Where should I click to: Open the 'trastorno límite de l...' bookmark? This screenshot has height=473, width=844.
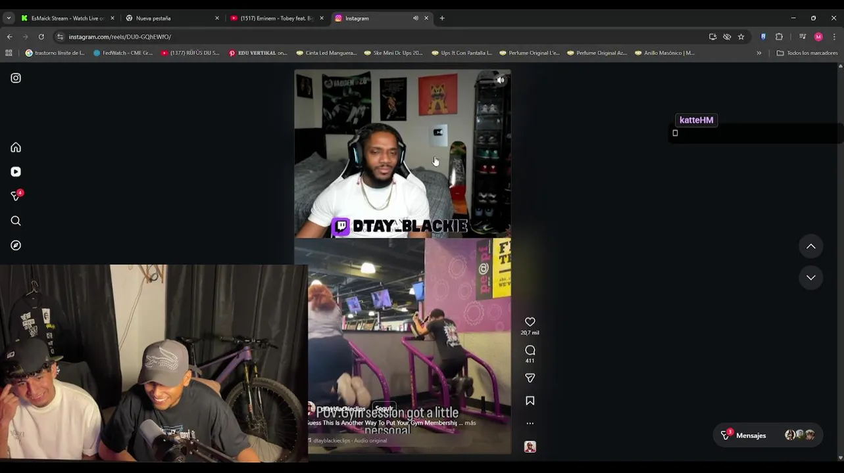55,53
